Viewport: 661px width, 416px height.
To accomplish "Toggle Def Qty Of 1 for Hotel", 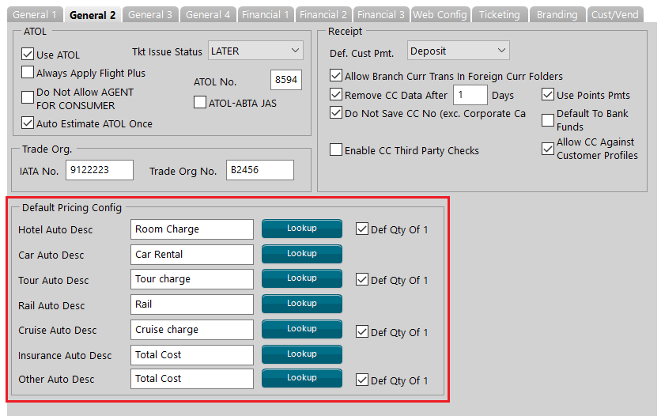I will pyautogui.click(x=362, y=229).
